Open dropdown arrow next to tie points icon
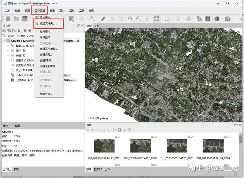Image resolution: width=244 pixels, height=178 pixels. click(162, 19)
